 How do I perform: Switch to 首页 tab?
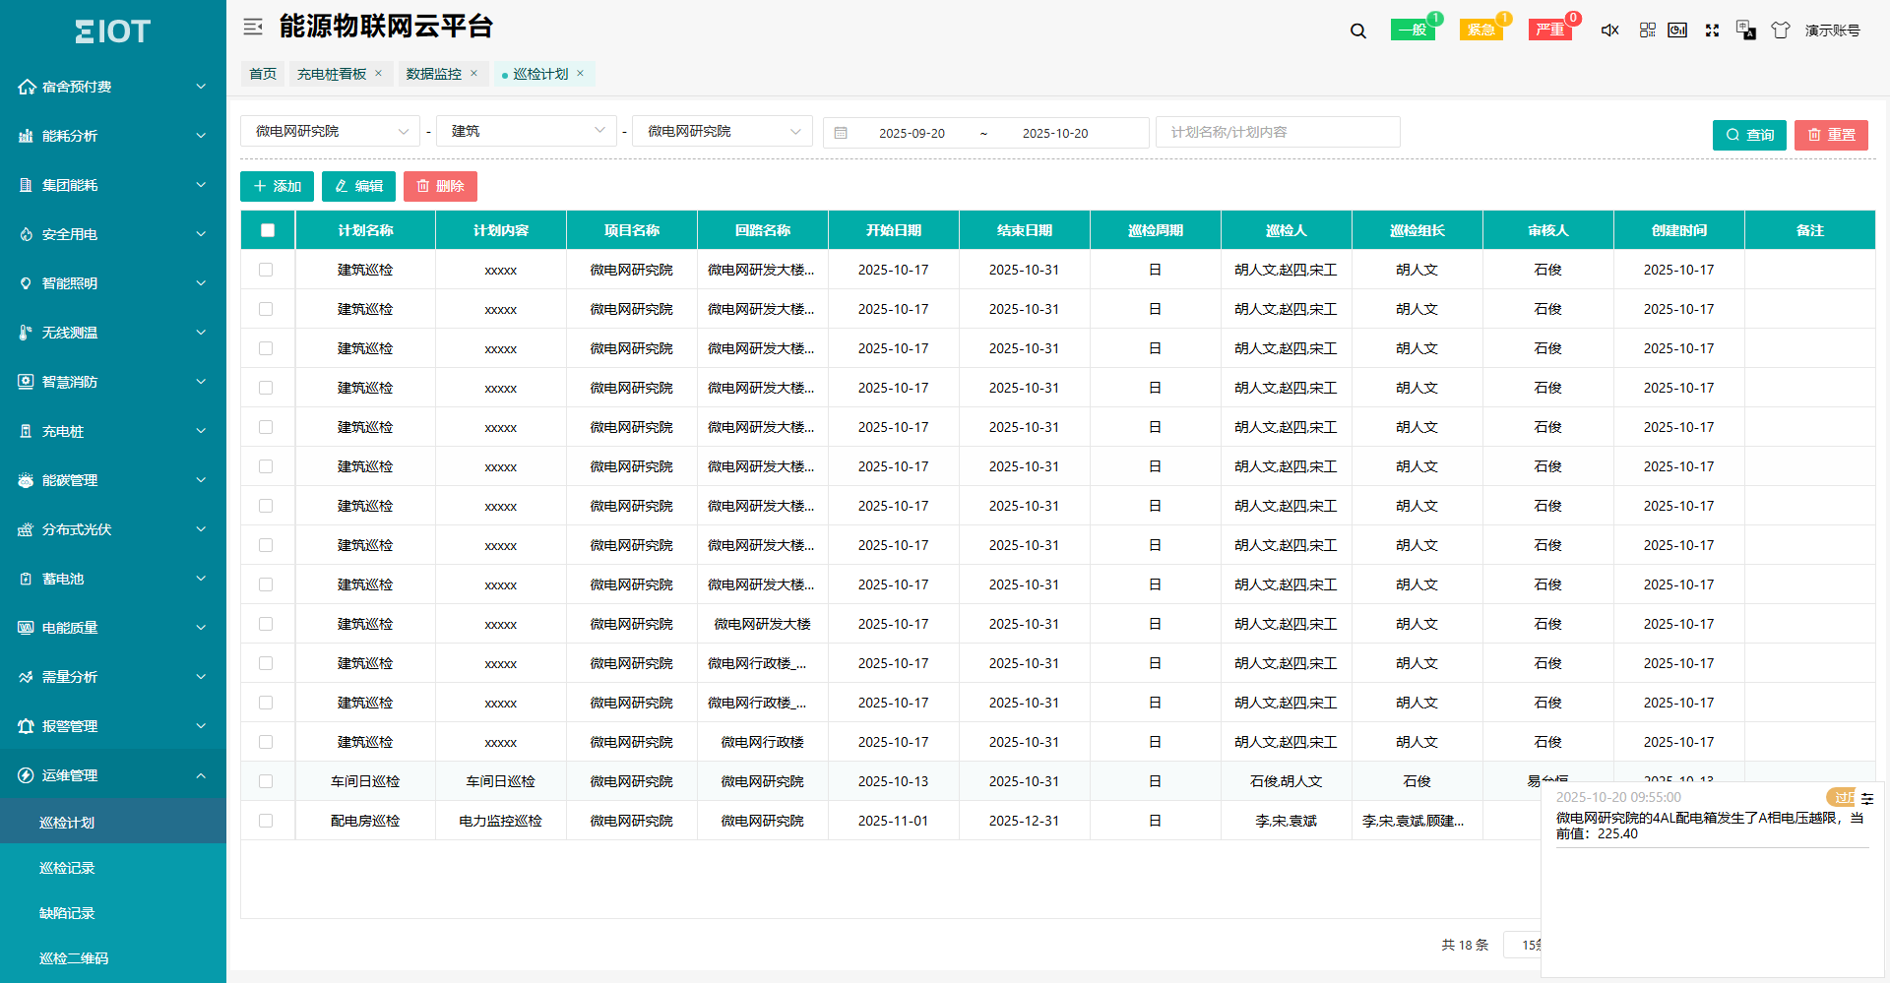[x=263, y=74]
